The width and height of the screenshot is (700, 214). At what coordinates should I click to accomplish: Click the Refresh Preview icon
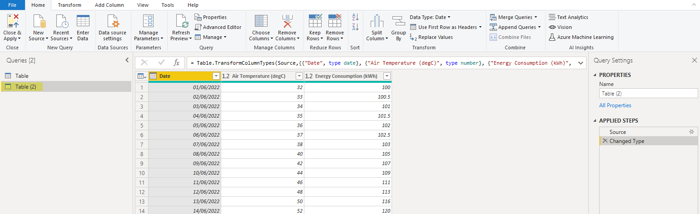pos(181,21)
